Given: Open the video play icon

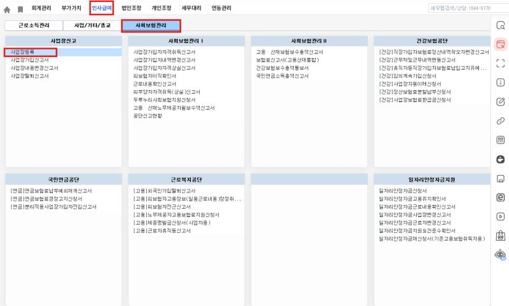Looking at the screenshot, I should tap(501, 216).
